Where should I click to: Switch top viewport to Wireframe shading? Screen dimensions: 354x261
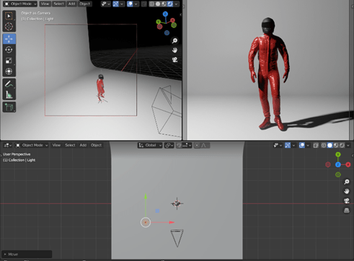coord(152,4)
